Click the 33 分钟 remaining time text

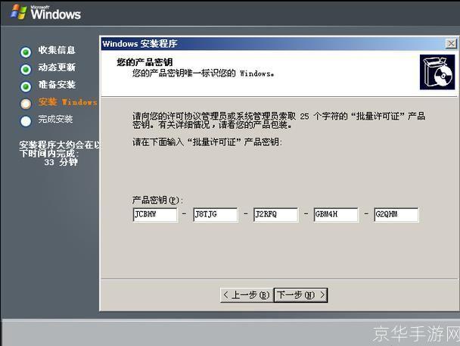pos(61,162)
